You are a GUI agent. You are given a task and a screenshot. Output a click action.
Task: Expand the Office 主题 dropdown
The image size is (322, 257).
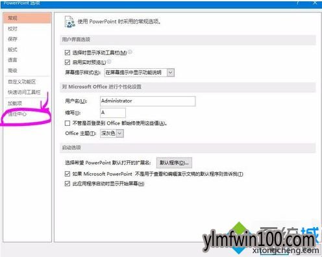[x=120, y=134]
